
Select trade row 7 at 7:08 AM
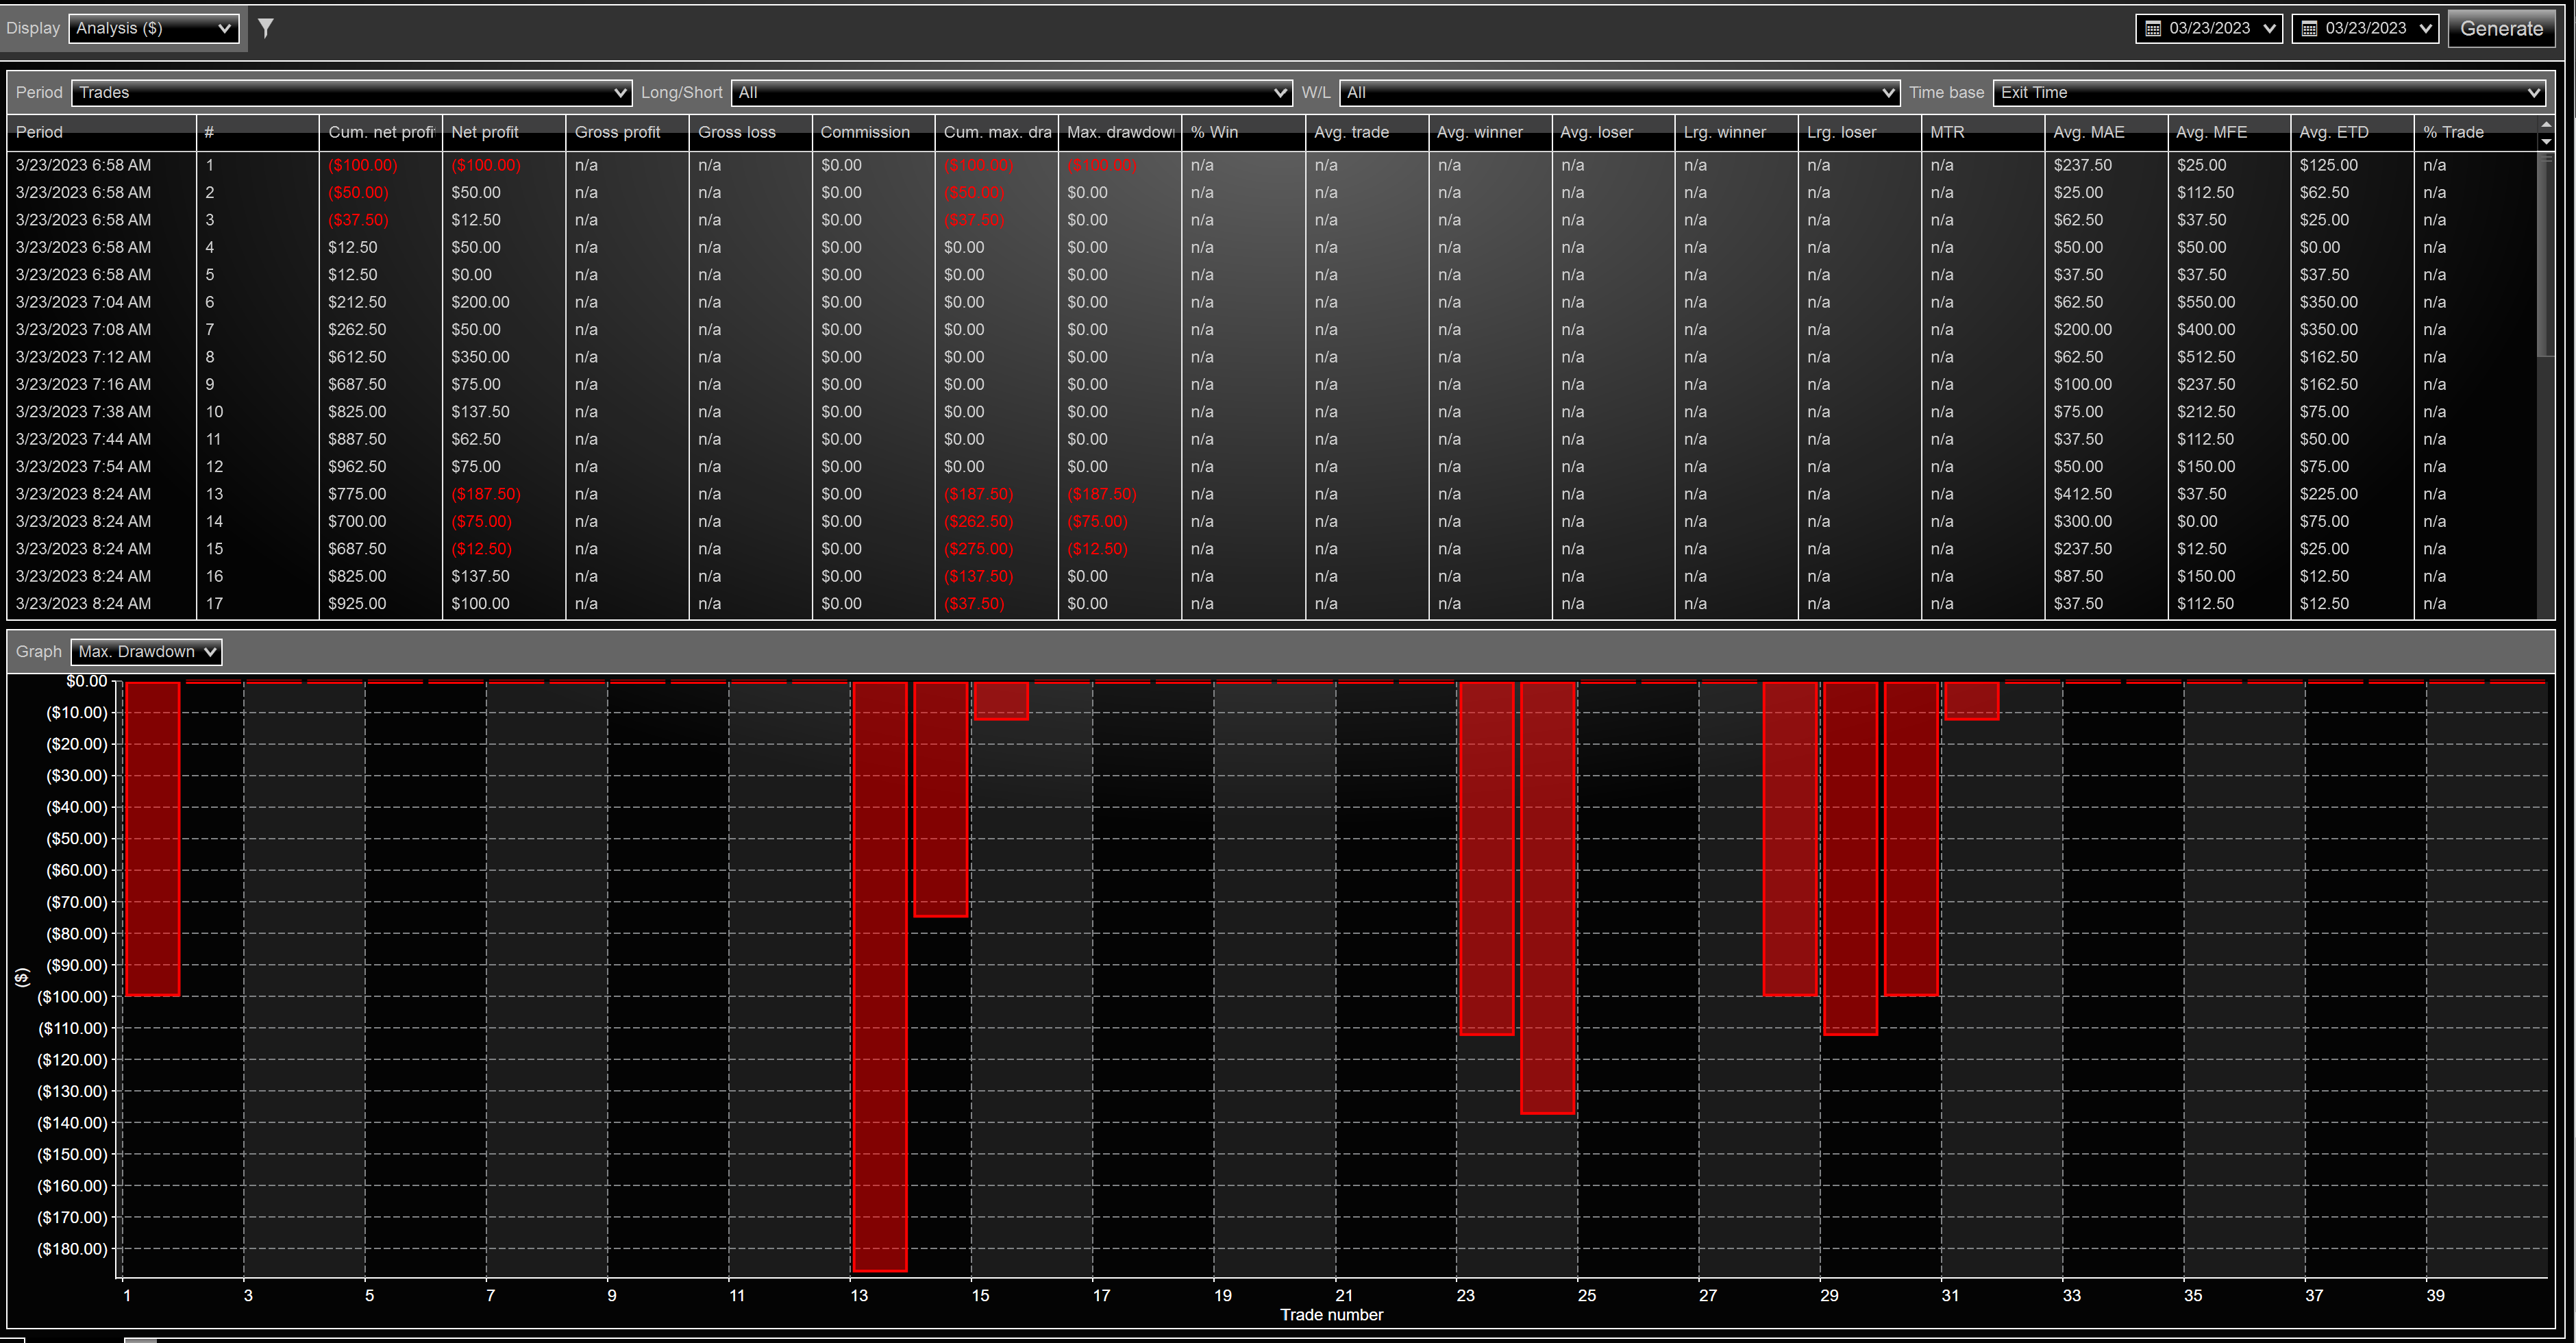click(x=1272, y=329)
